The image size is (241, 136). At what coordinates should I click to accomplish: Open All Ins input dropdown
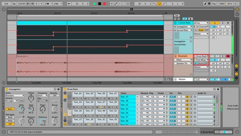click(201, 23)
